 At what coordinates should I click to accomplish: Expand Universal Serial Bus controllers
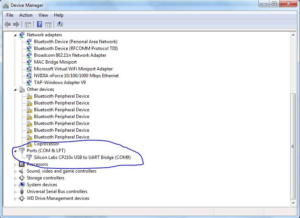[x=15, y=192]
